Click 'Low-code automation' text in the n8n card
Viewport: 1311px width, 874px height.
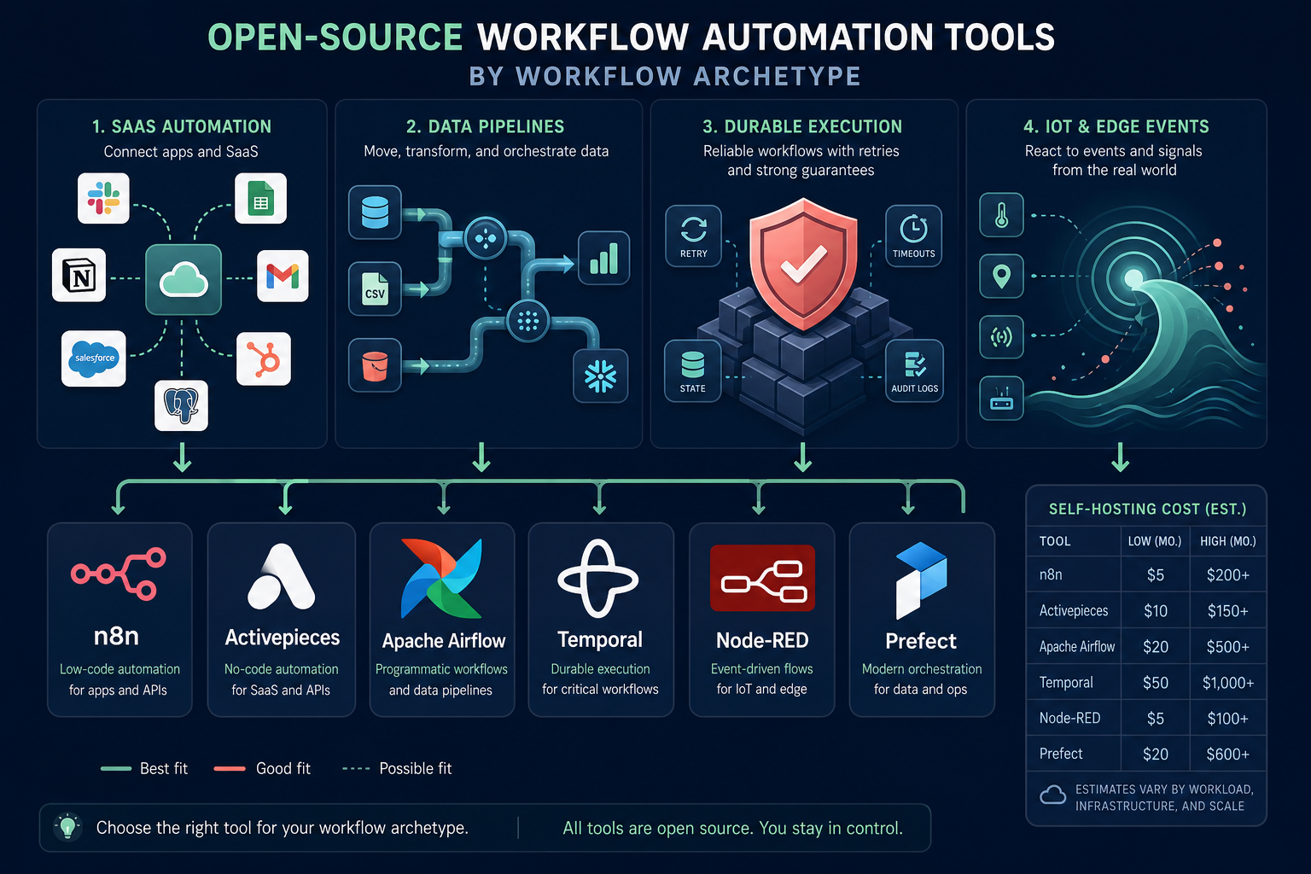point(119,669)
